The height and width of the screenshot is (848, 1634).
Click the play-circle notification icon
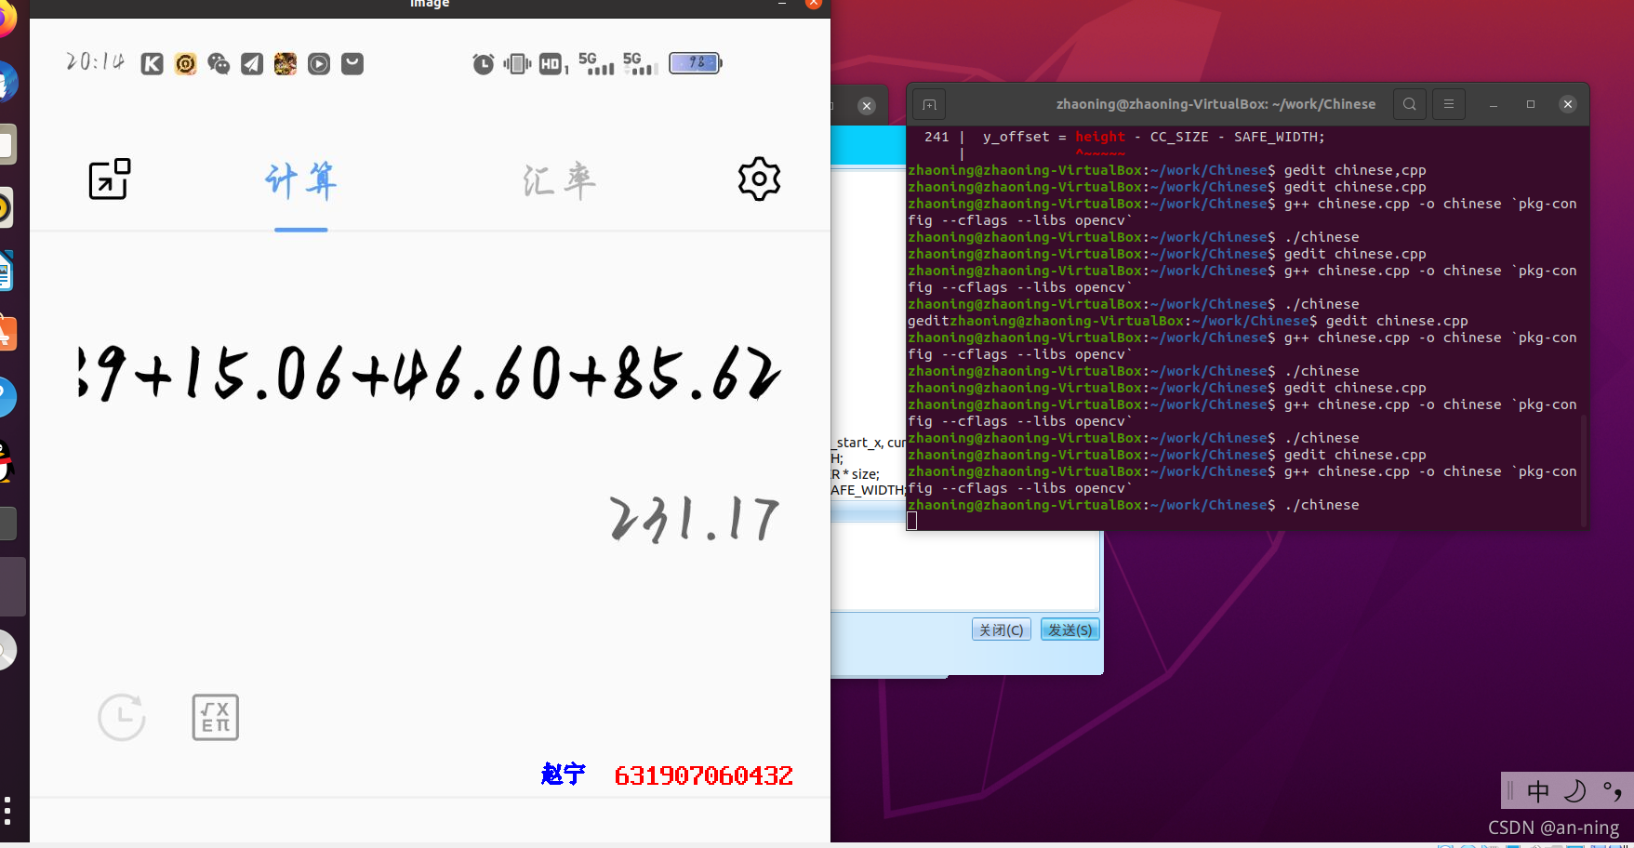point(319,63)
